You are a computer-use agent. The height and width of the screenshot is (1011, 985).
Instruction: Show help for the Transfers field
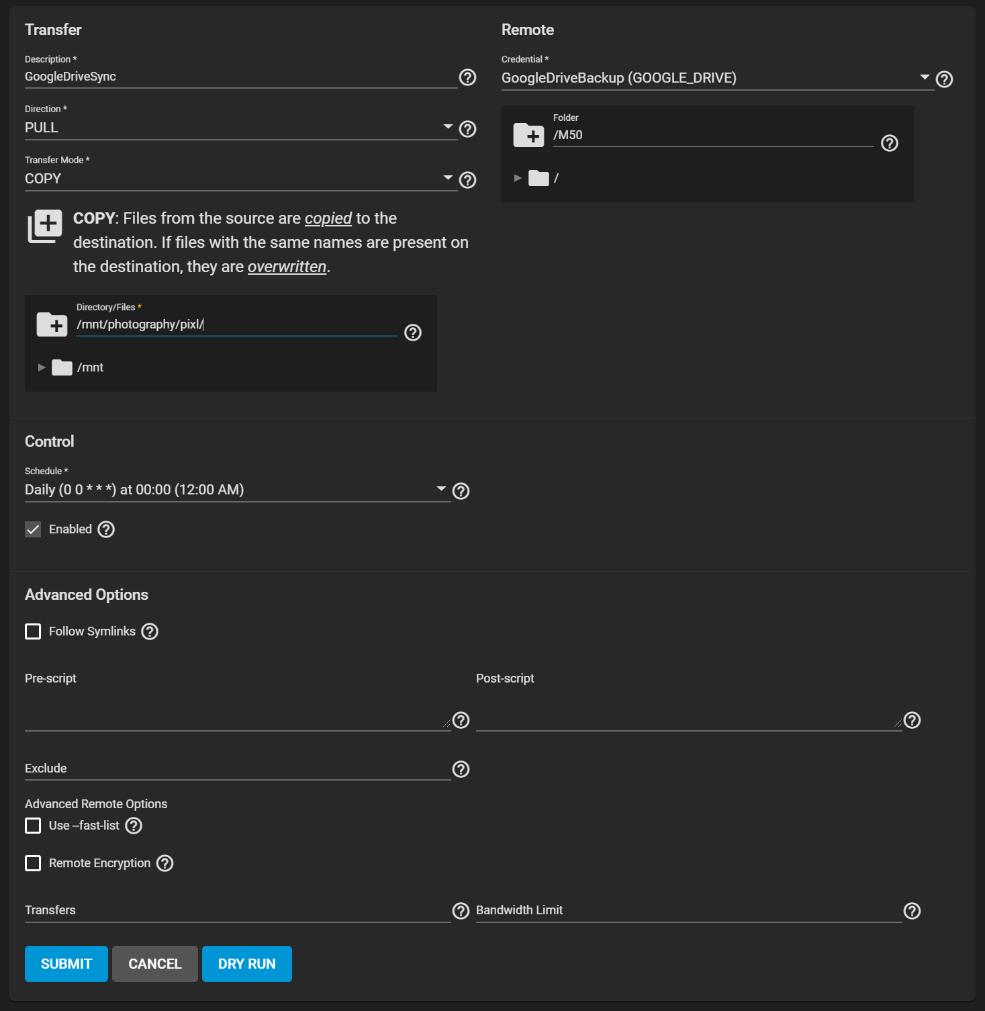pyautogui.click(x=461, y=911)
